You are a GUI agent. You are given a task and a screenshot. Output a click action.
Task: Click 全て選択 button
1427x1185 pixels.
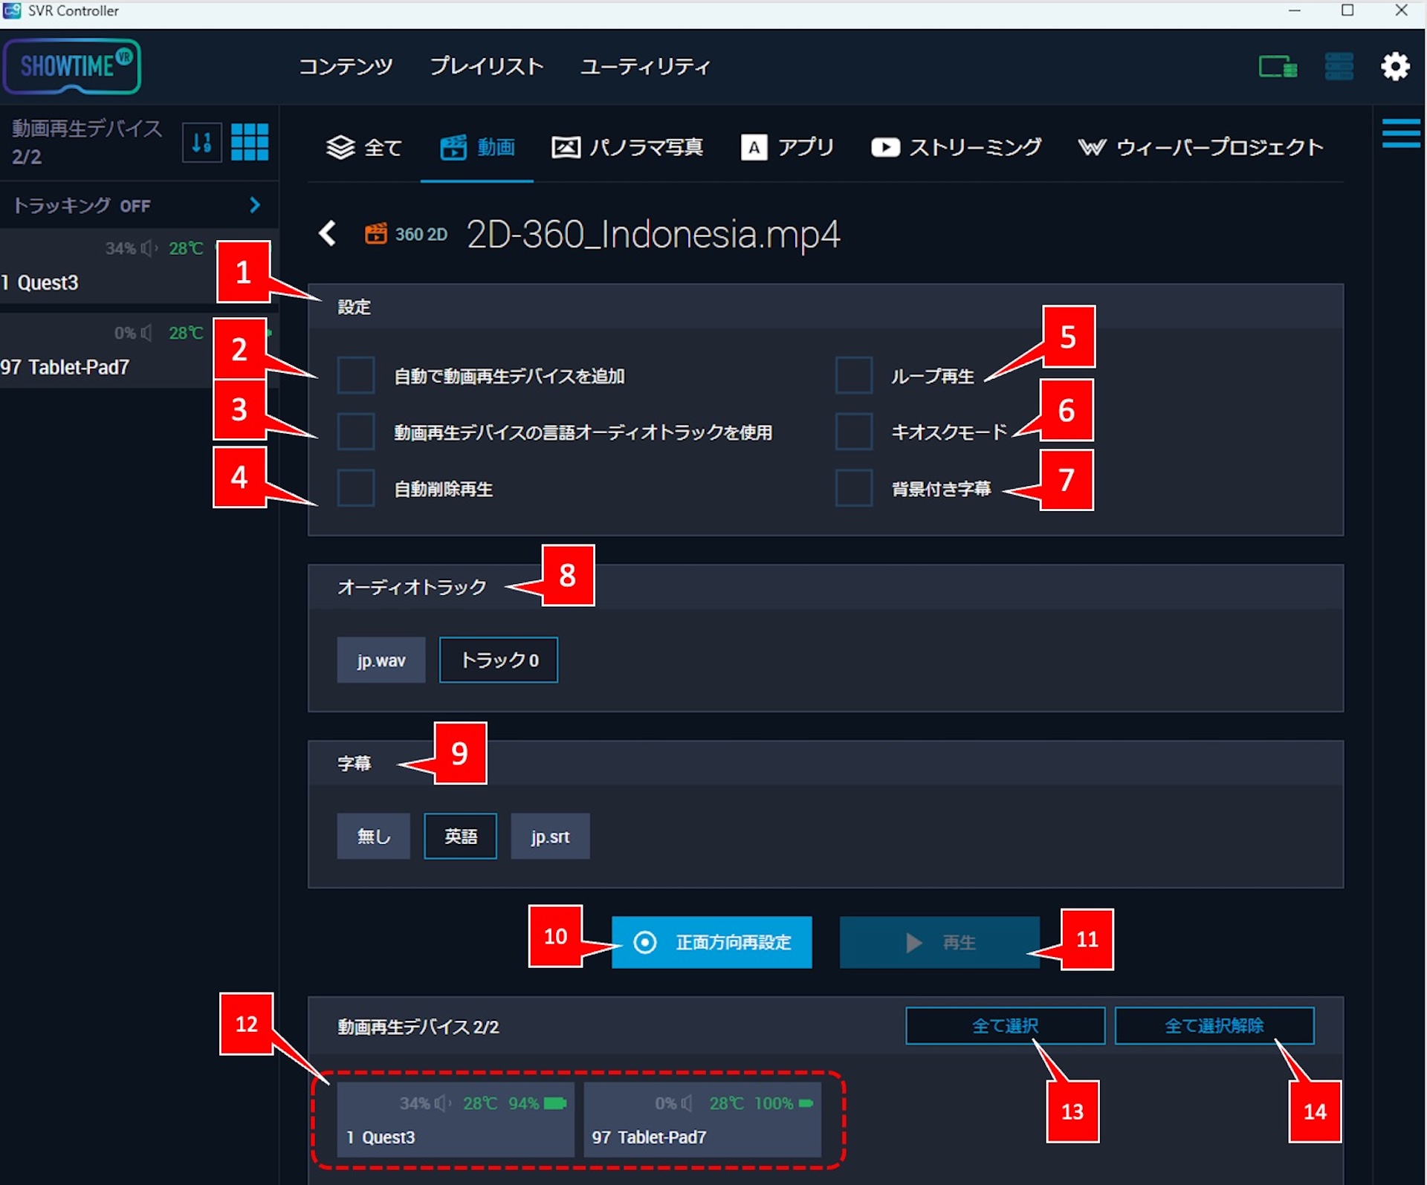click(1005, 1025)
